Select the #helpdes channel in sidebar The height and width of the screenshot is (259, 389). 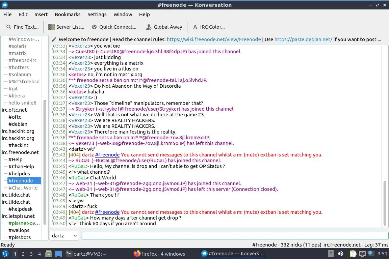coord(19,173)
